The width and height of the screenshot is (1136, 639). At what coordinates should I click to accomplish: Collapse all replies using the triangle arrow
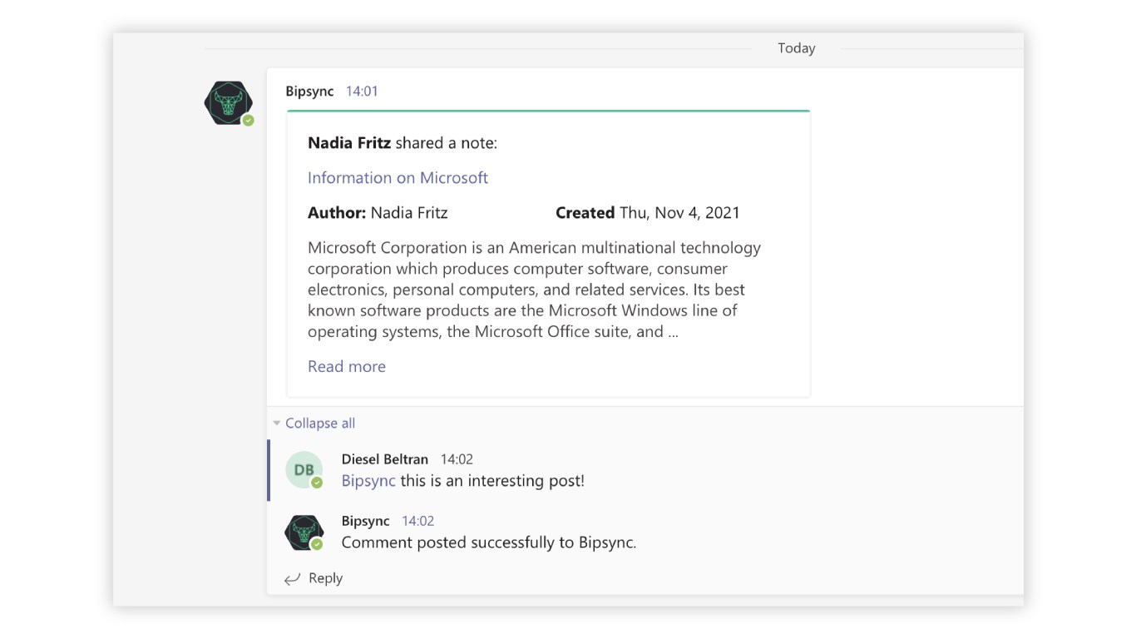pos(277,424)
